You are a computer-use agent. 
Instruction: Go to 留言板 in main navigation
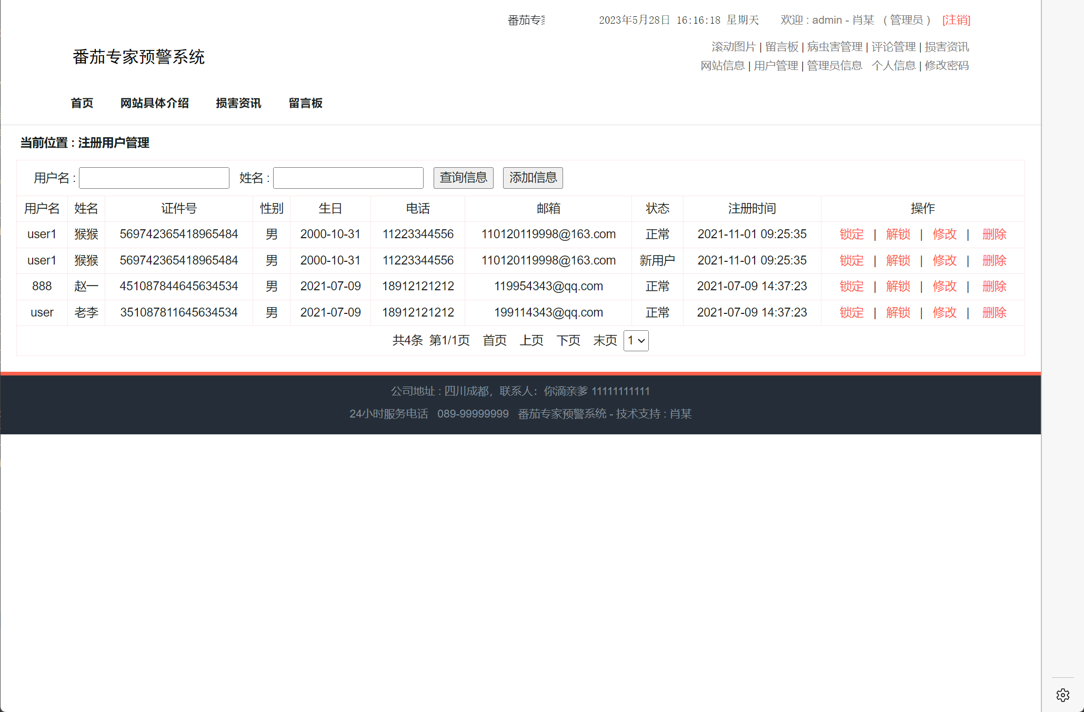click(305, 103)
